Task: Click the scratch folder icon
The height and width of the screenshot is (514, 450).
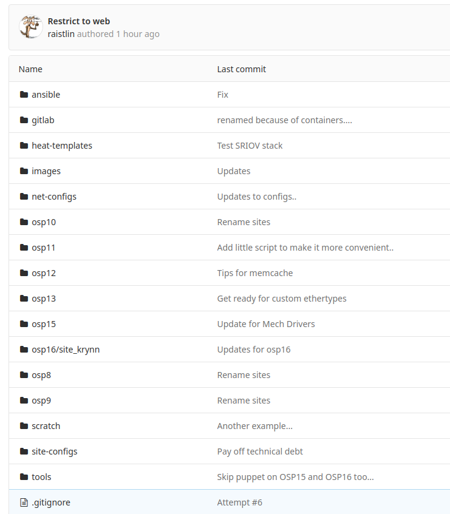Action: (x=24, y=426)
